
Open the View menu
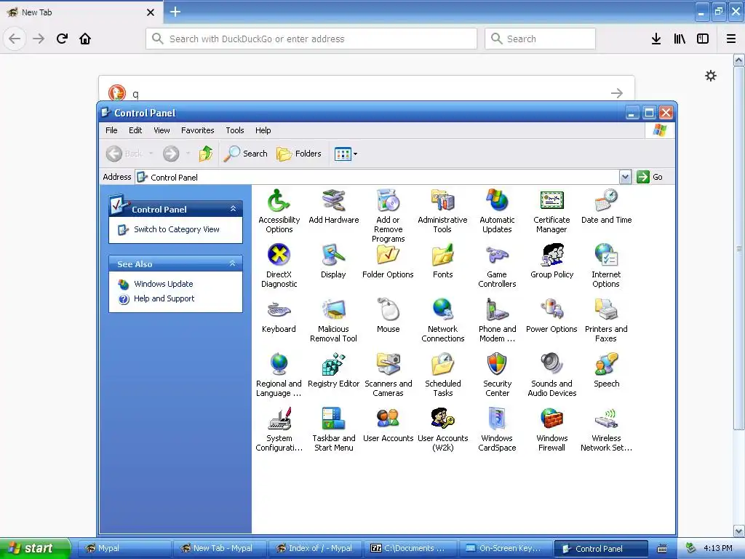coord(162,130)
